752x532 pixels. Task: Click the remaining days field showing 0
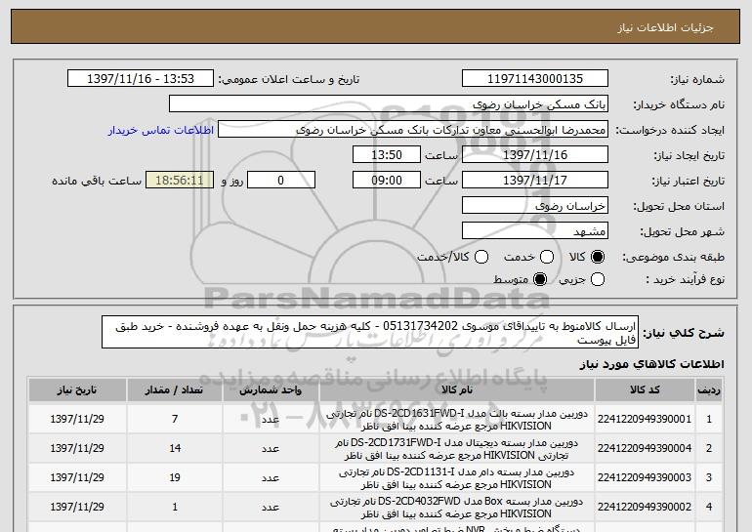pyautogui.click(x=281, y=181)
